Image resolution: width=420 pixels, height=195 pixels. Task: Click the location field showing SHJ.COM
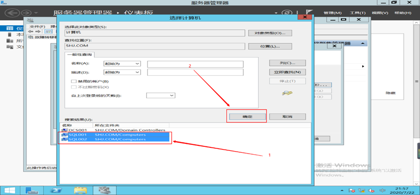click(155, 46)
